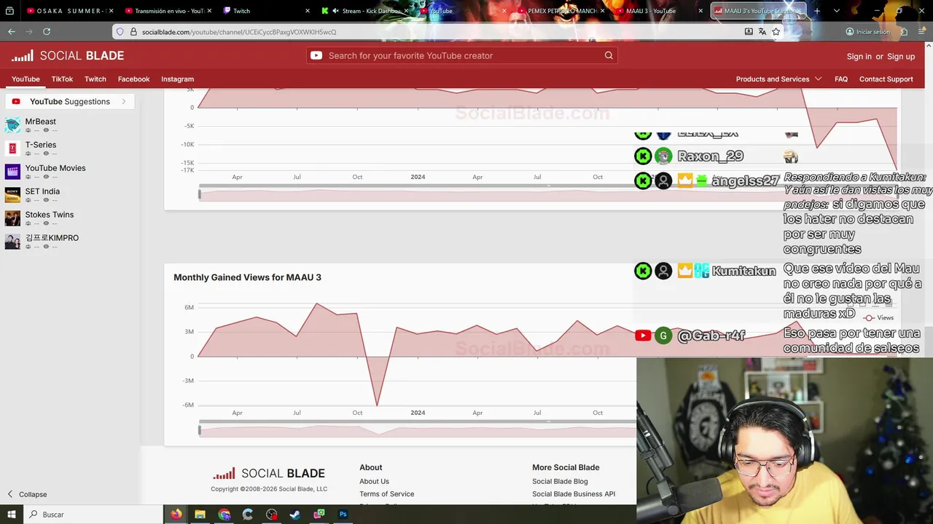Open a new browser tab with plus
933x524 pixels.
[817, 11]
